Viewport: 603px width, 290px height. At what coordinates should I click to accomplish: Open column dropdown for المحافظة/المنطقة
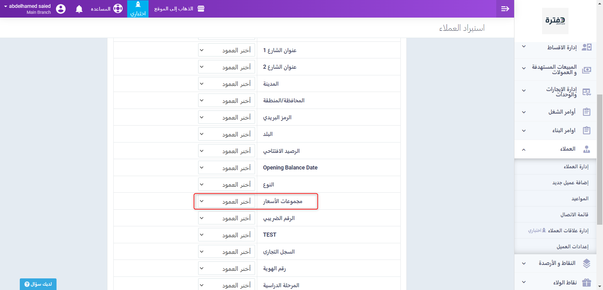click(226, 100)
